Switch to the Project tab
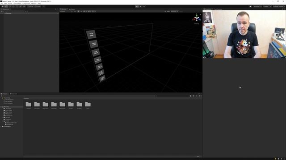This screenshot has height=160, width=286. pyautogui.click(x=4, y=94)
